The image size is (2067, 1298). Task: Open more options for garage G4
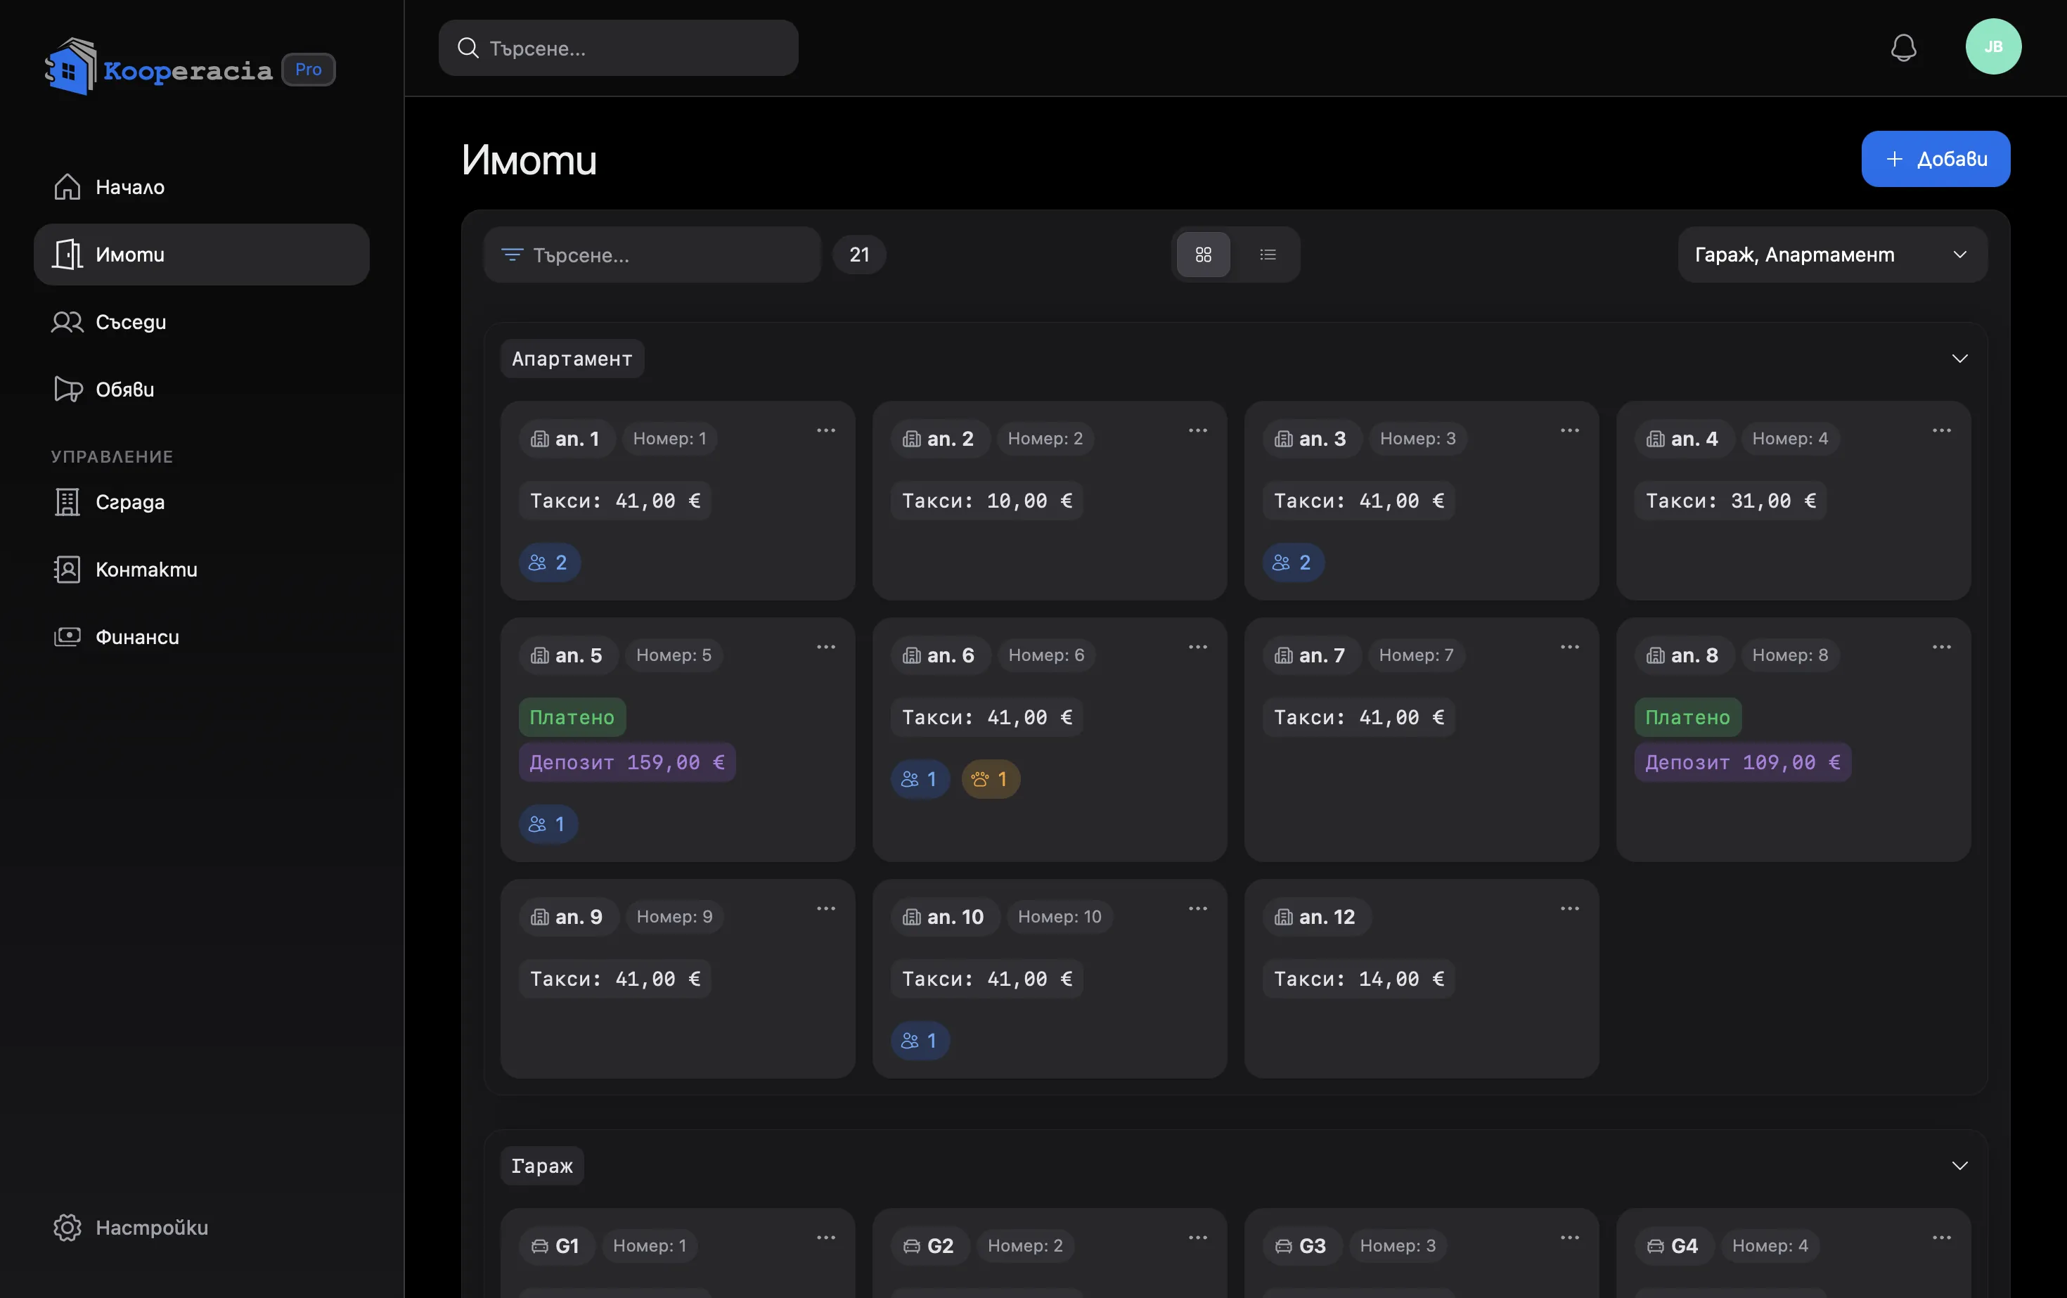pos(1942,1237)
